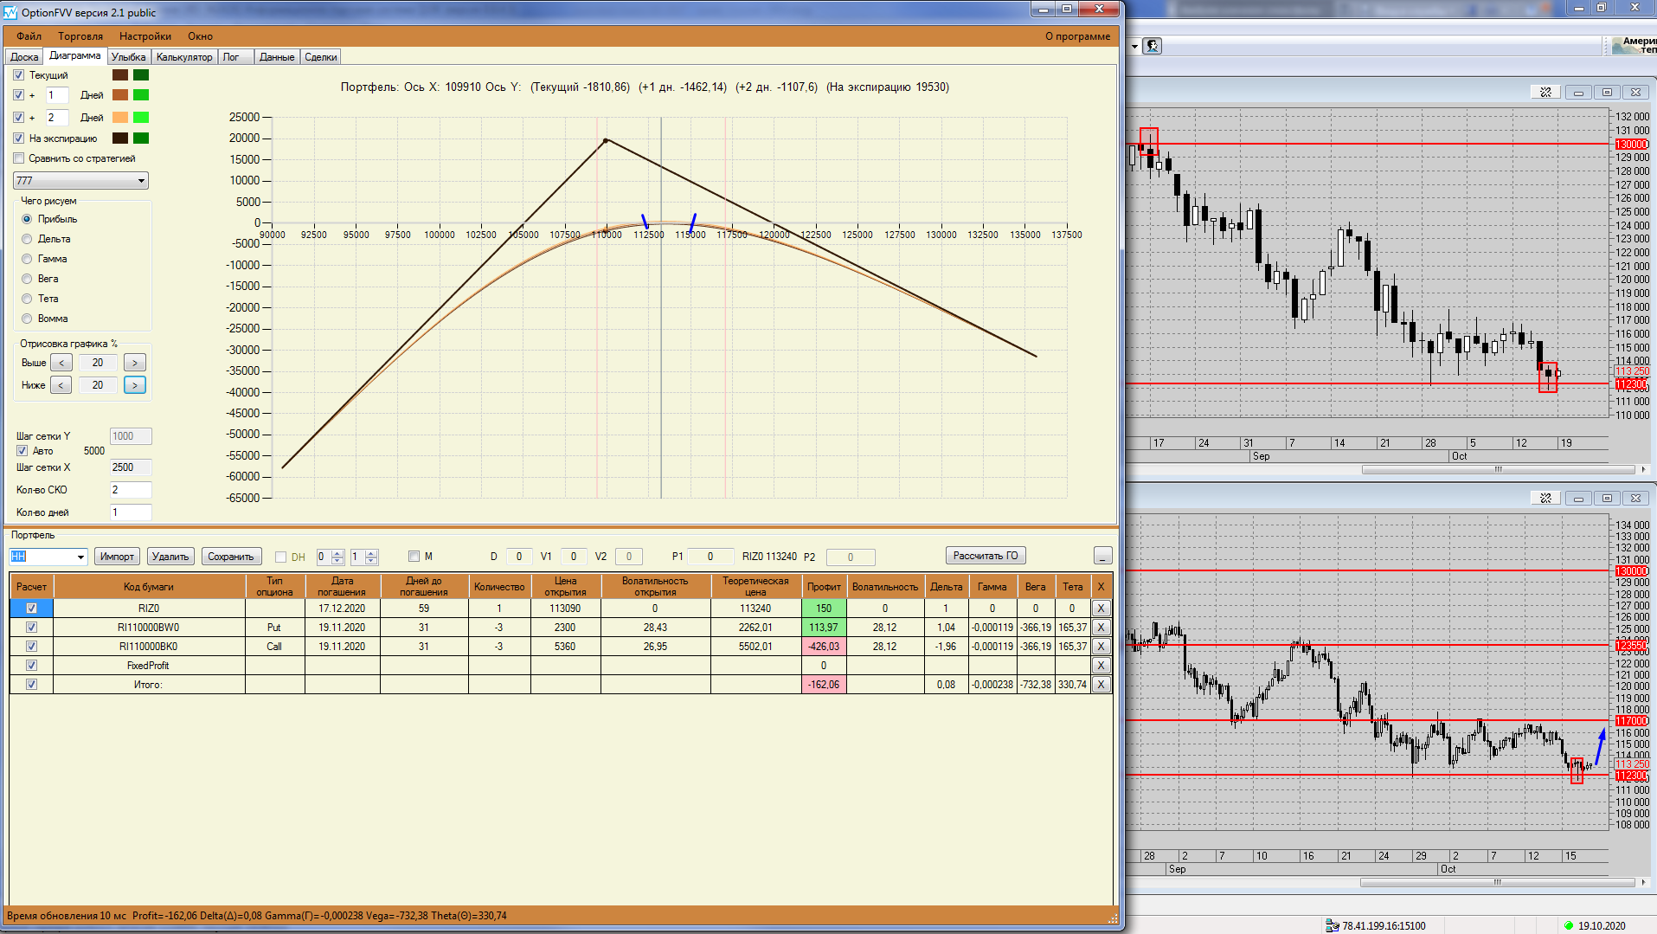Viewport: 1657px width, 934px height.
Task: Decrement the first DH stepper showing 0
Action: [337, 561]
